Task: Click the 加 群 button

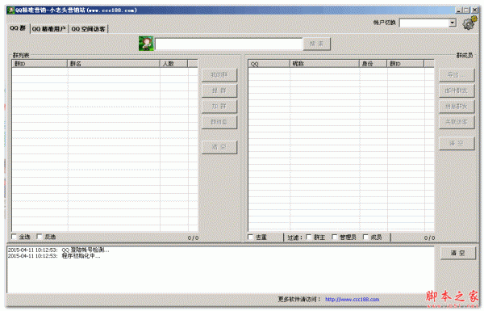Action: coord(219,107)
